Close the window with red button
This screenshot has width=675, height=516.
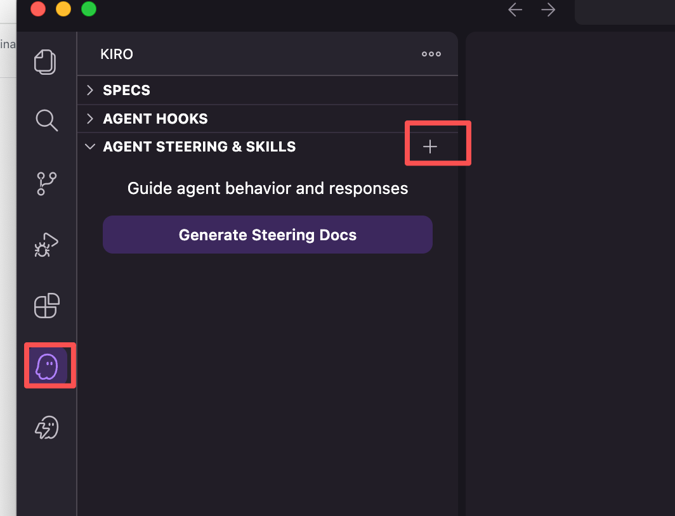(x=38, y=9)
